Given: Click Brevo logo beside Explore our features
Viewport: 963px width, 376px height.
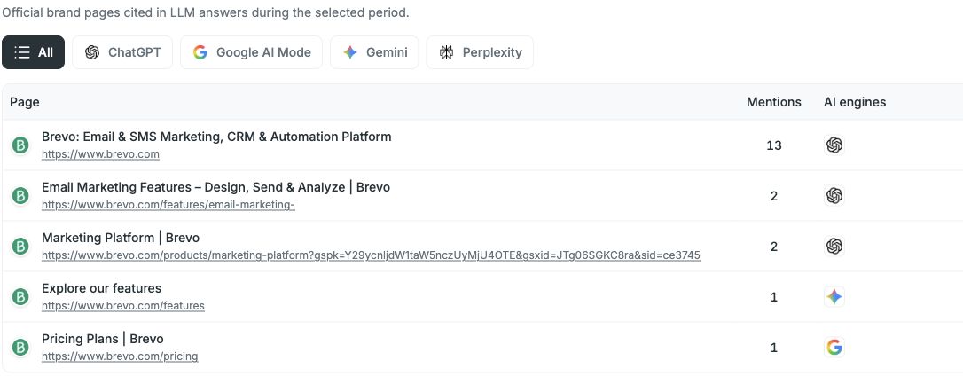Looking at the screenshot, I should (x=20, y=297).
